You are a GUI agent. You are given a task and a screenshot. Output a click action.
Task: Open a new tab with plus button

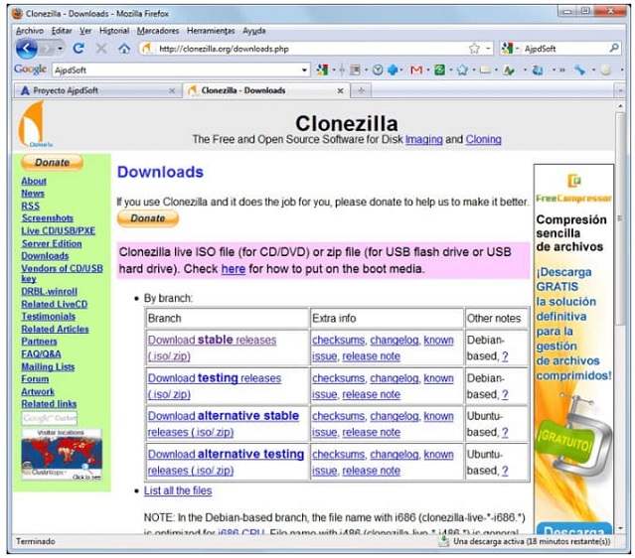362,90
